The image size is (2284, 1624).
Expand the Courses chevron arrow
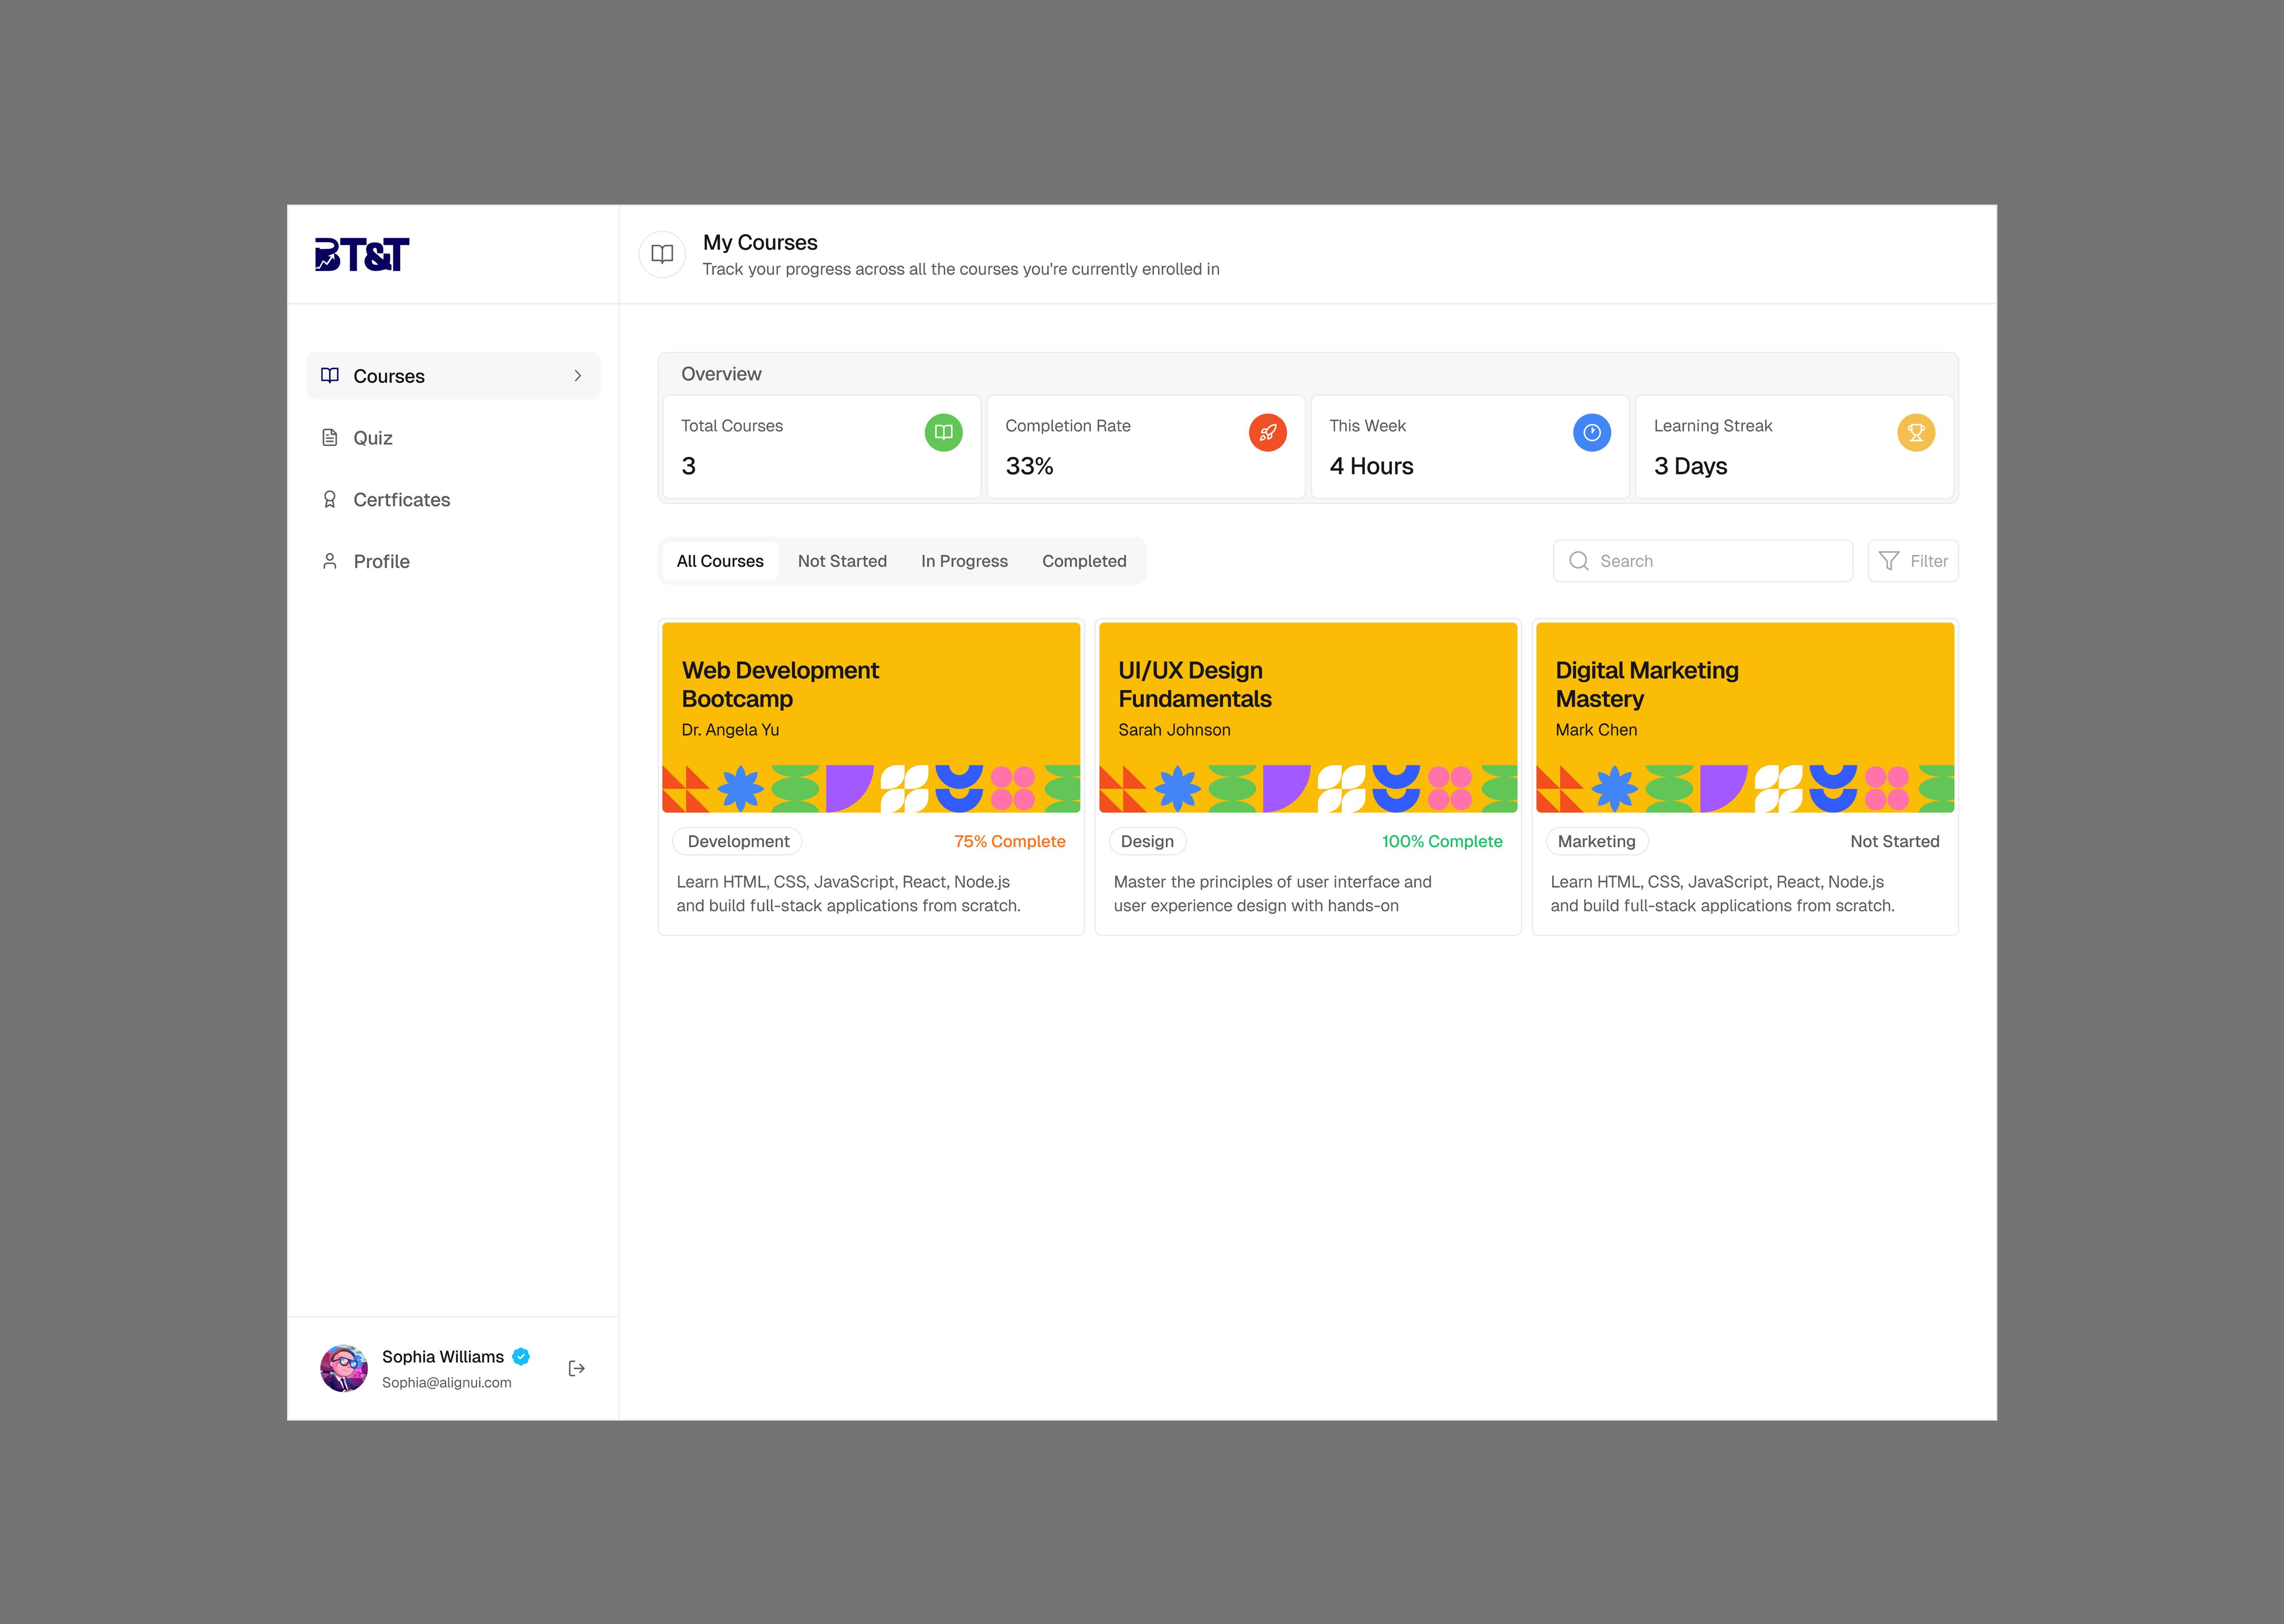click(x=578, y=376)
